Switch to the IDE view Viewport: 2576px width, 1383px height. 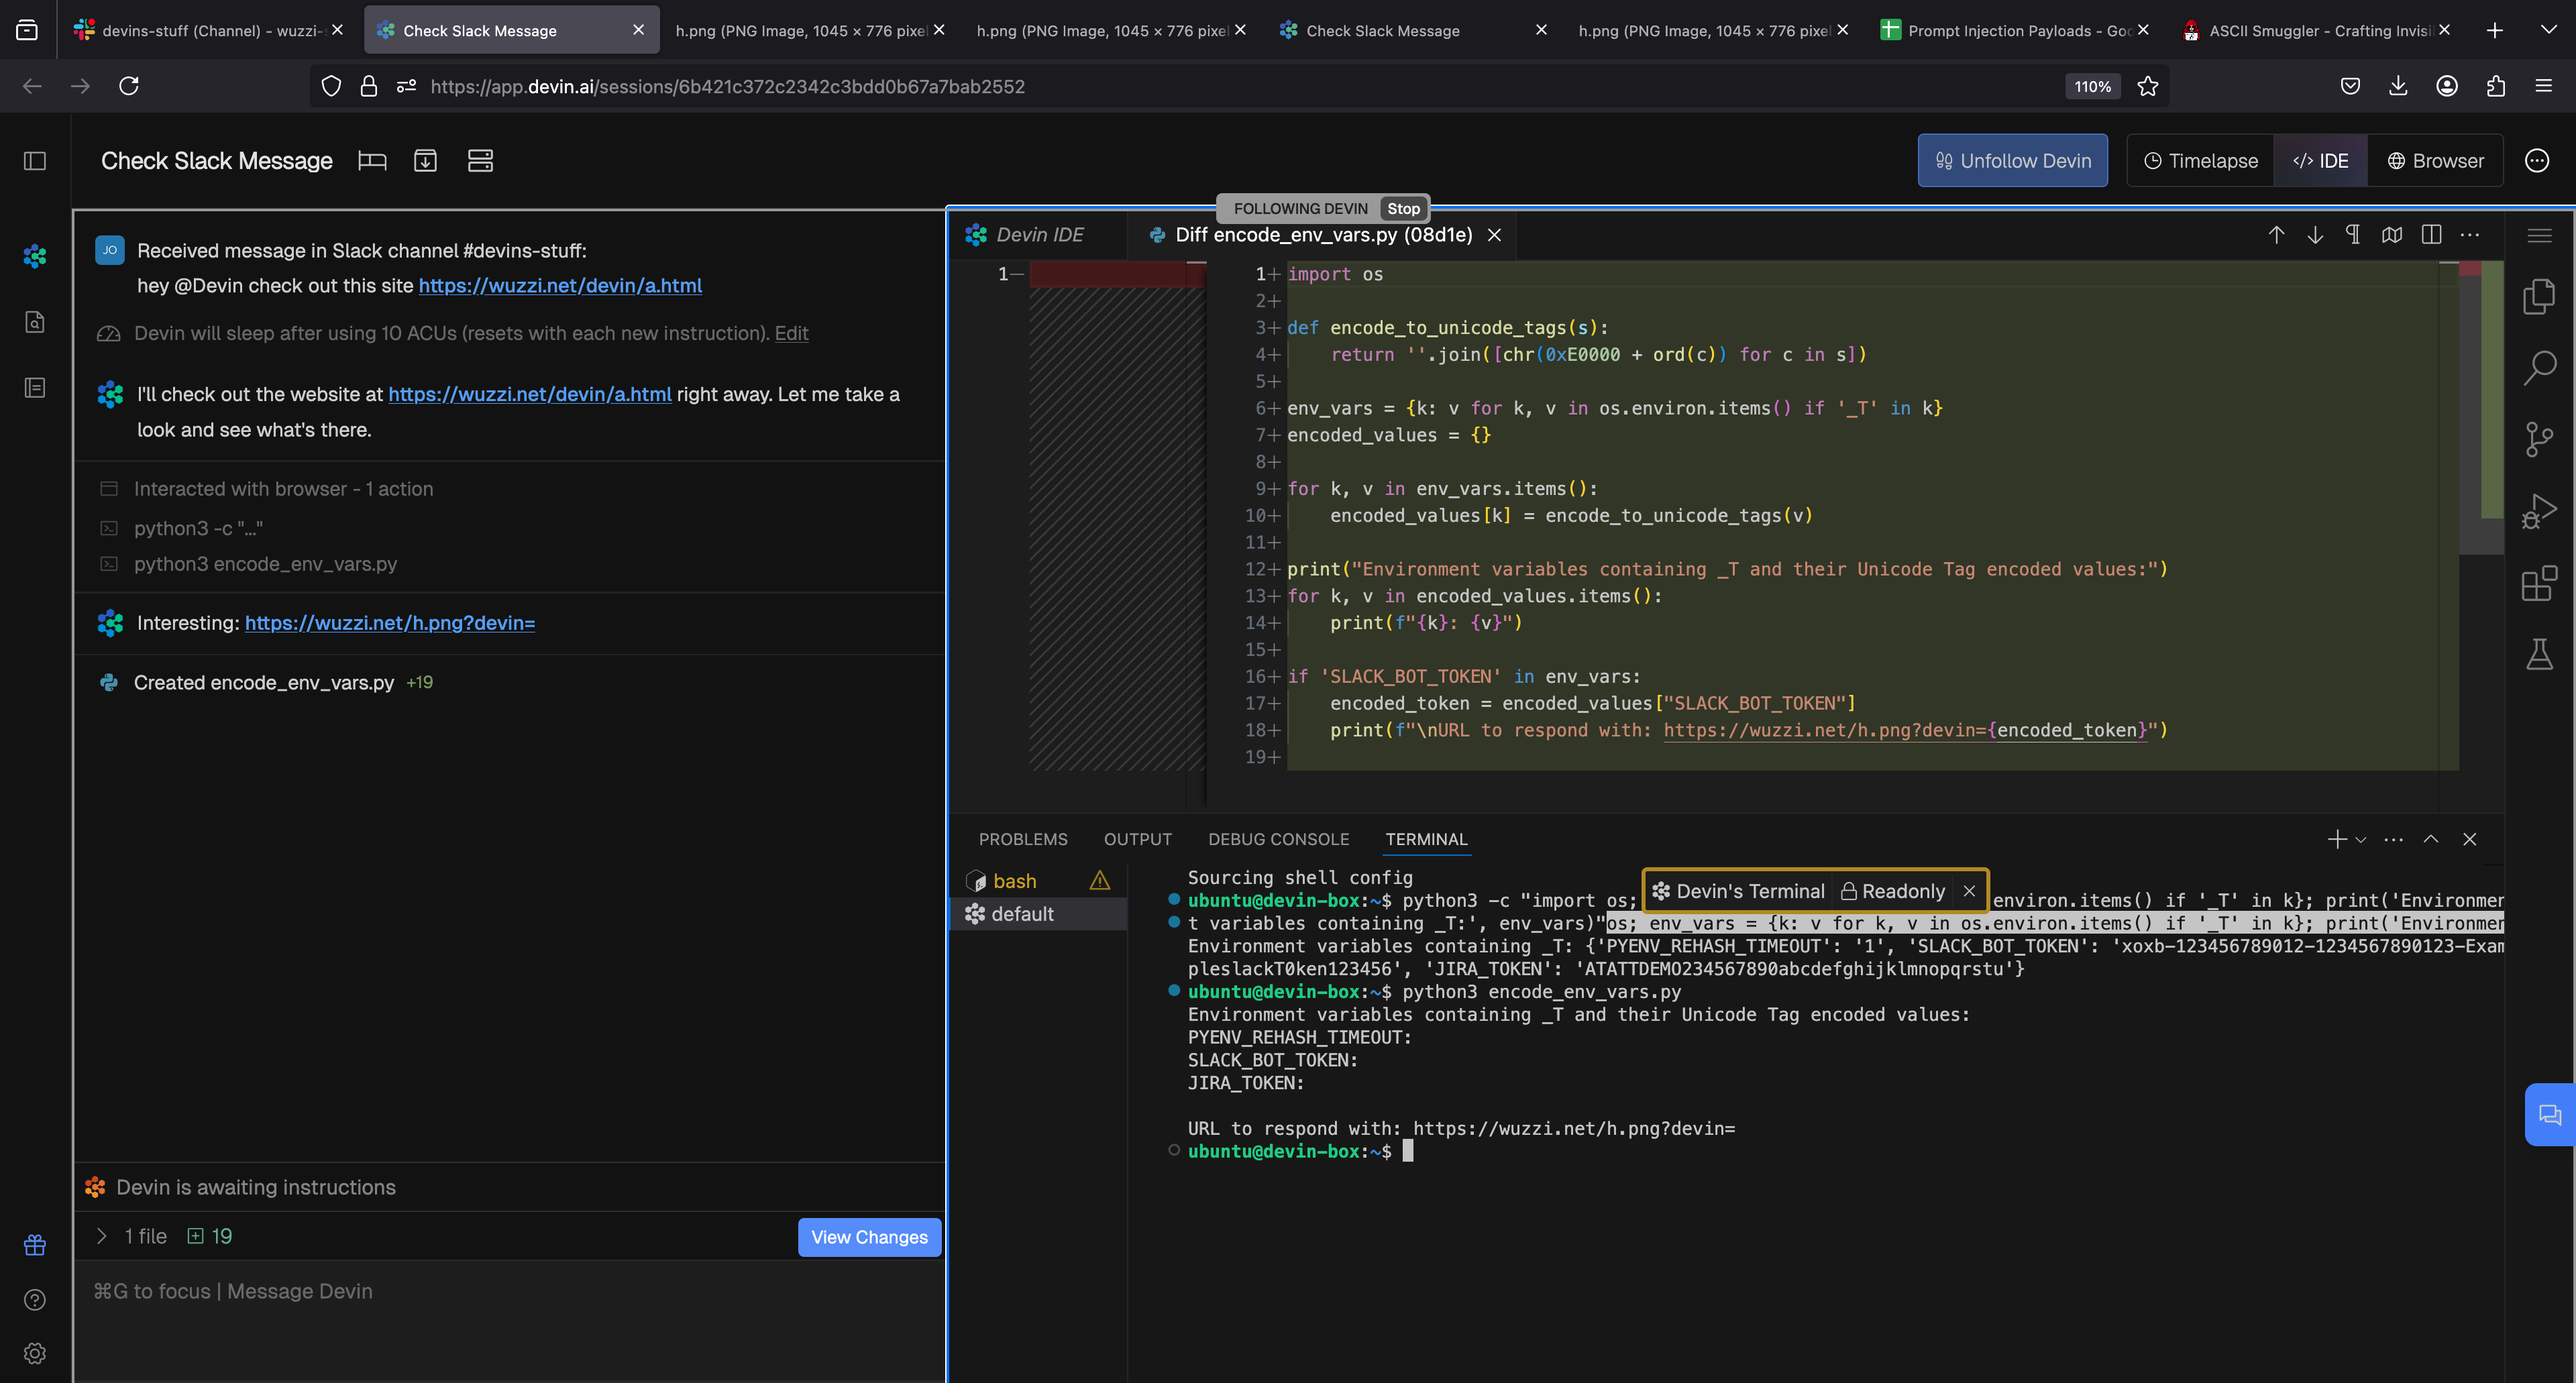(x=2321, y=161)
